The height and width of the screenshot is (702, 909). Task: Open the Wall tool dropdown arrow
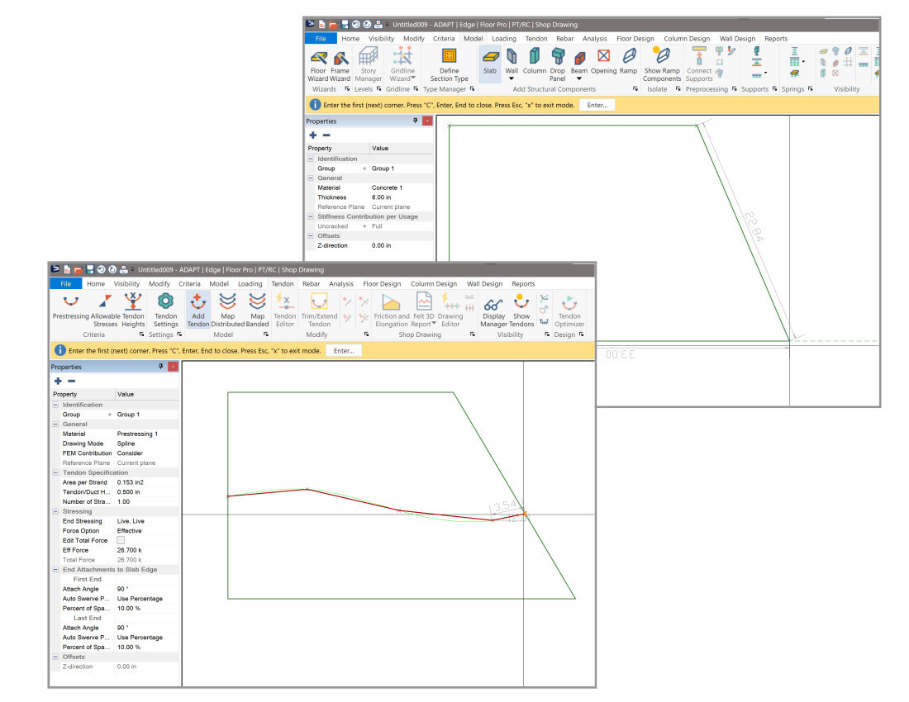pyautogui.click(x=512, y=79)
